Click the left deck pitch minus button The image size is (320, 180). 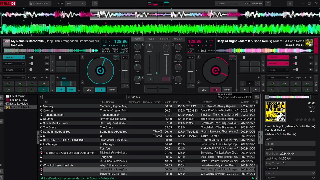pos(123,86)
